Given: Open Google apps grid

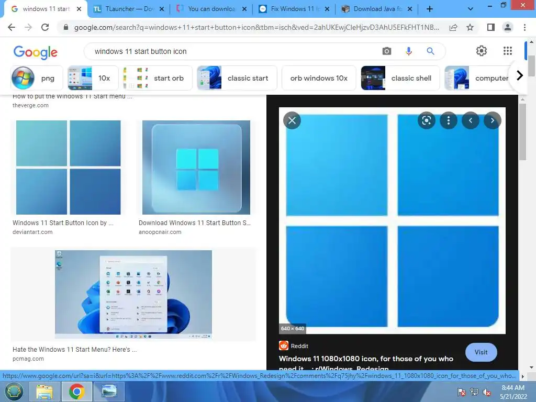Looking at the screenshot, I should pos(508,51).
